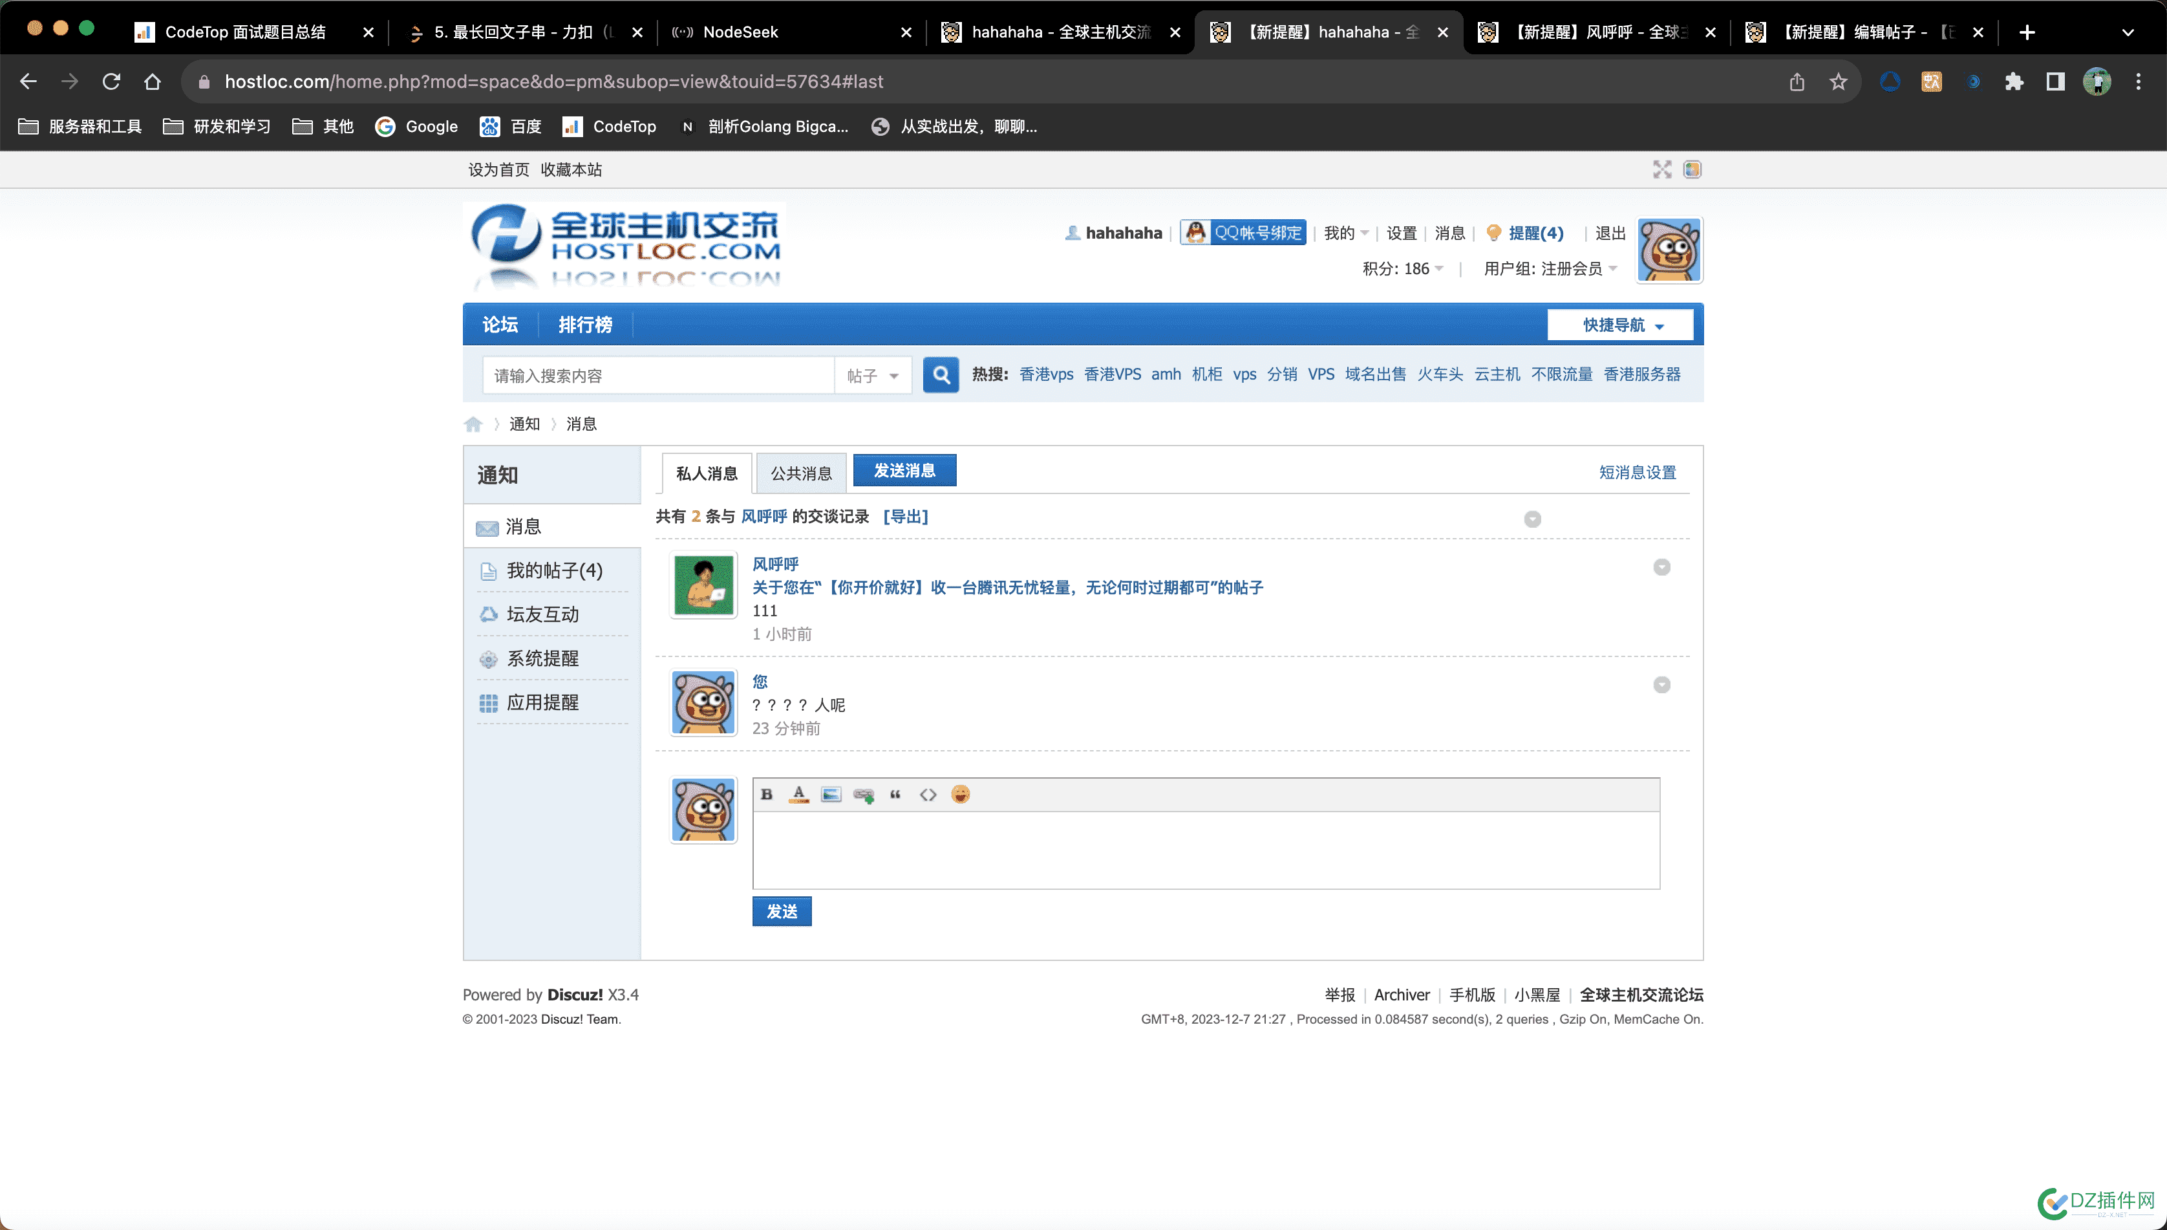2167x1230 pixels.
Task: Insert a quote block in editor
Action: 895,794
